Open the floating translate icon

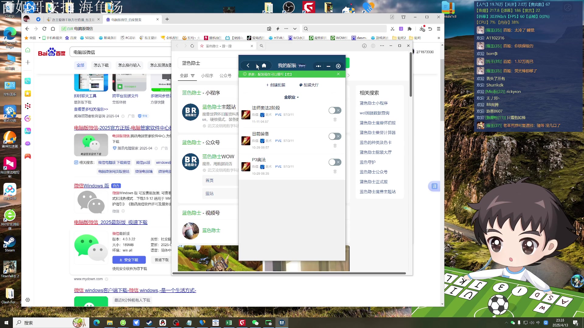pos(434,186)
